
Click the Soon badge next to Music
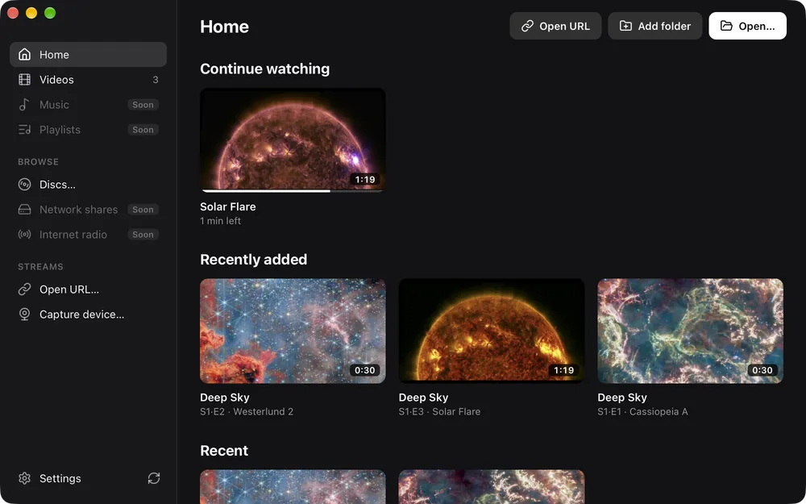143,104
